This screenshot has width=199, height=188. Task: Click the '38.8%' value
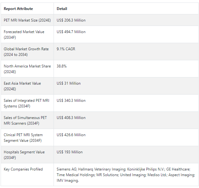62,66
